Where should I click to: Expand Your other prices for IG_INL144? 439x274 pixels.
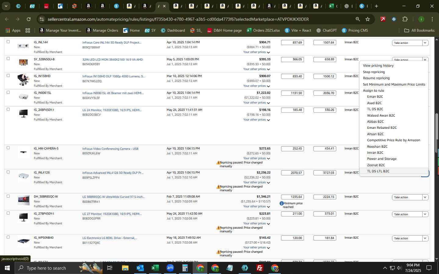[x=256, y=52]
